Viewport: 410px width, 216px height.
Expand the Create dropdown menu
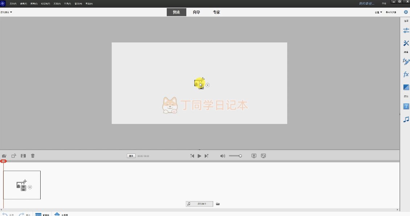[378, 12]
